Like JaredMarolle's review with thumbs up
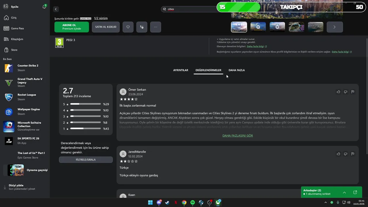368x207 pixels. tap(338, 154)
